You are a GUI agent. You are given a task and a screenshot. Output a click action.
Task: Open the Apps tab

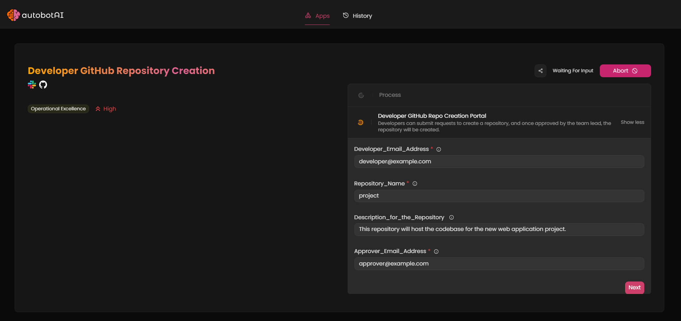317,16
